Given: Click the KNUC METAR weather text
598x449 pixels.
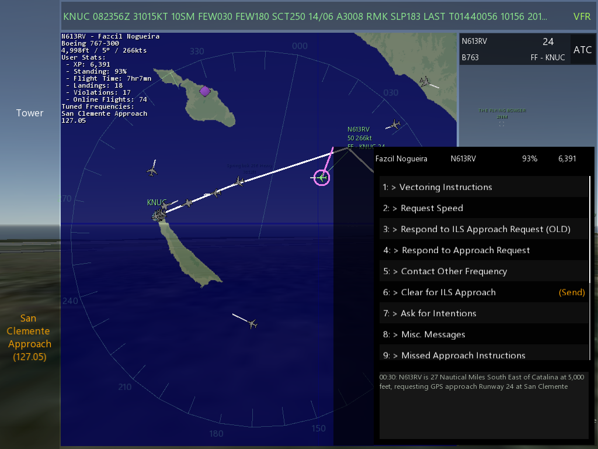Looking at the screenshot, I should [305, 16].
